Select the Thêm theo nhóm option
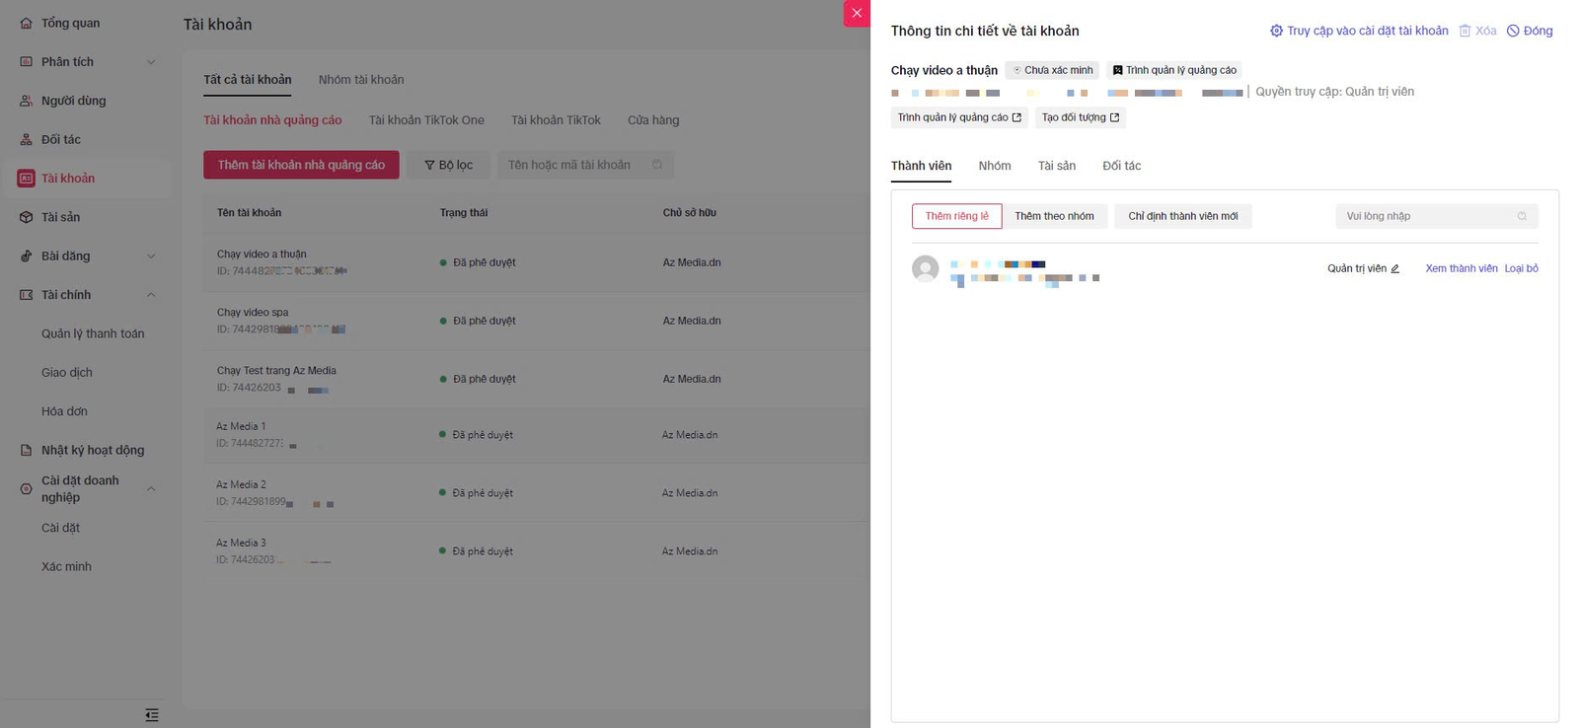The image size is (1579, 728). (x=1054, y=216)
